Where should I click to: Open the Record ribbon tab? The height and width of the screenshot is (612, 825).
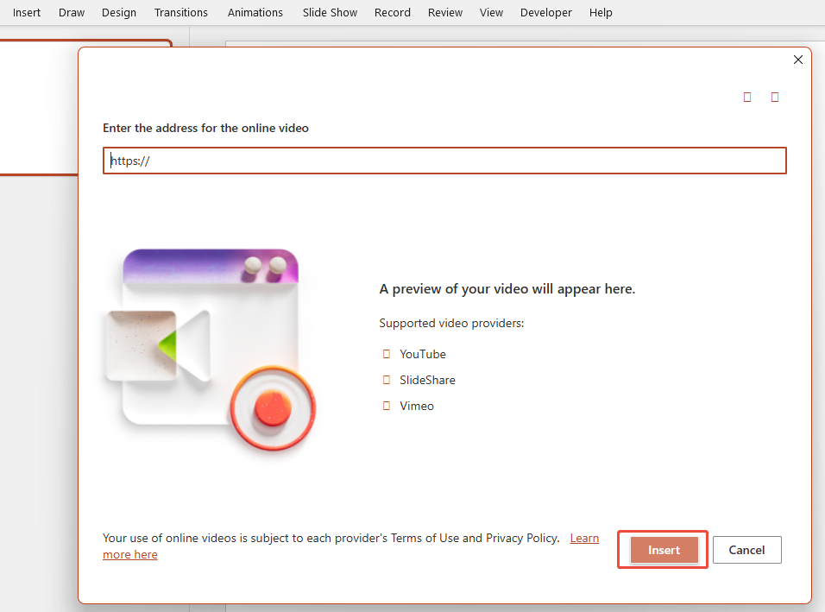393,12
